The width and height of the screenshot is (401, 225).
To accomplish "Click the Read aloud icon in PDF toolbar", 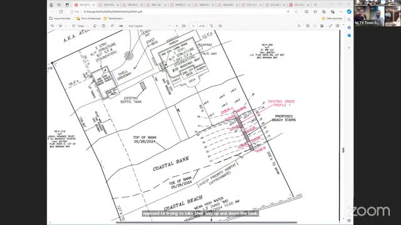I will pyautogui.click(x=112, y=26).
